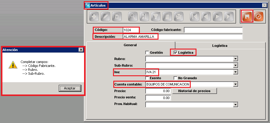This screenshot has width=270, height=123.
Task: Click the 'Prov. Habitual:' label
Action: 126,104
